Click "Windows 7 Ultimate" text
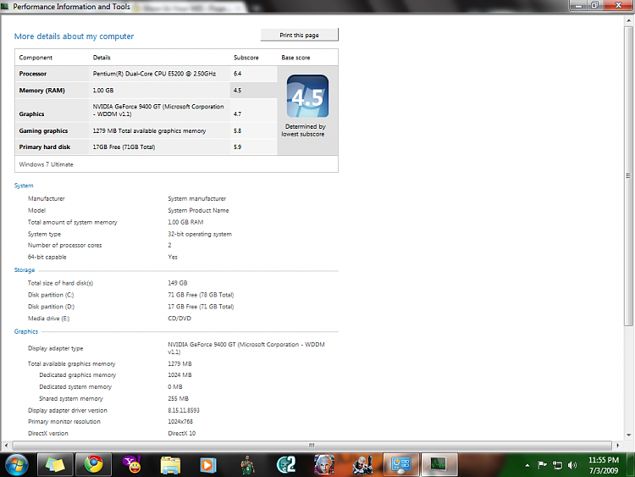Screen dimensions: 635x477 pos(47,164)
